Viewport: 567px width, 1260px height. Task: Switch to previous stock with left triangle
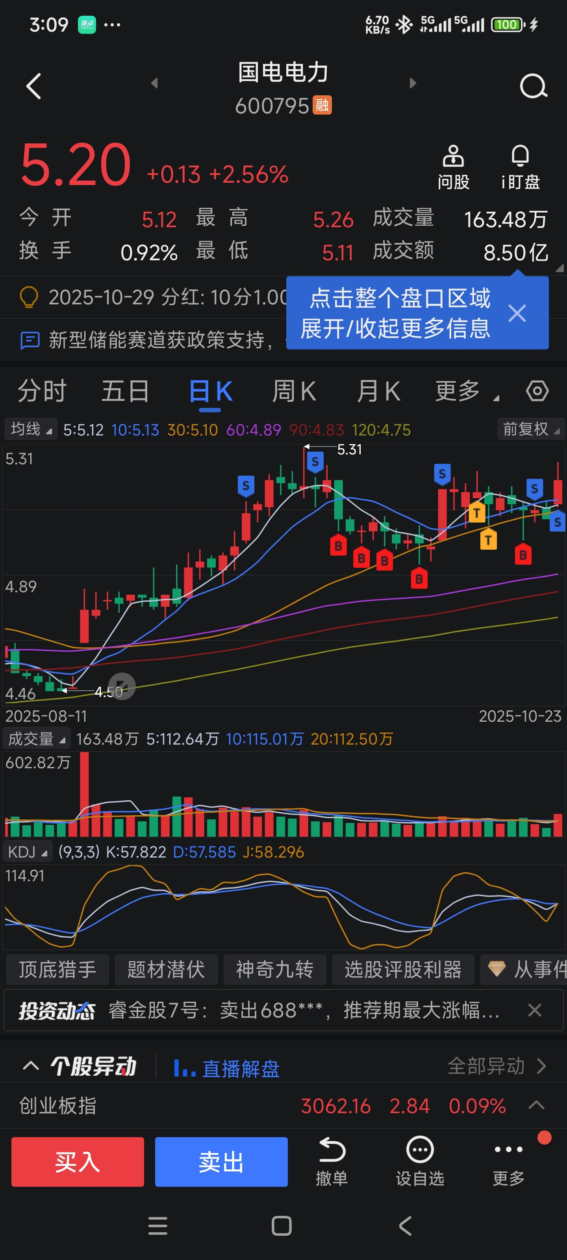(x=155, y=83)
